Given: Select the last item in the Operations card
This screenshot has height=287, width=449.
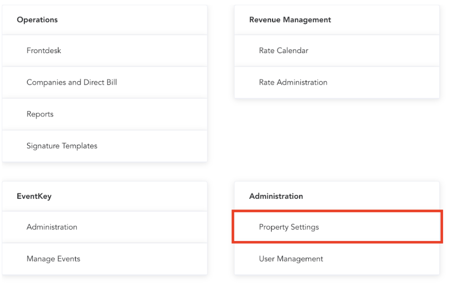Looking at the screenshot, I should [x=62, y=146].
